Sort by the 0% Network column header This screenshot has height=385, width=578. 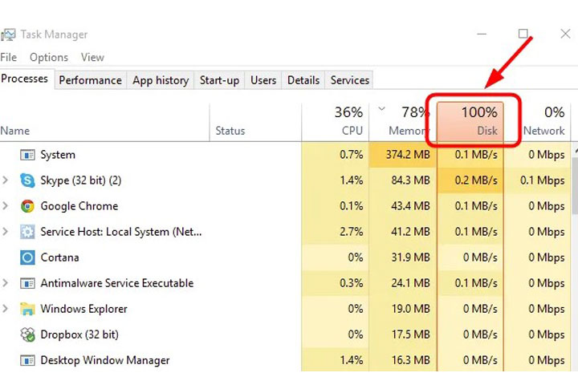[x=537, y=122]
